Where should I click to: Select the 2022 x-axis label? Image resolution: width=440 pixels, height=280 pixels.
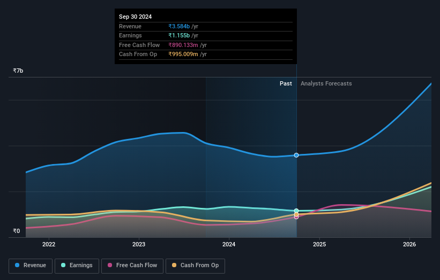pyautogui.click(x=49, y=244)
